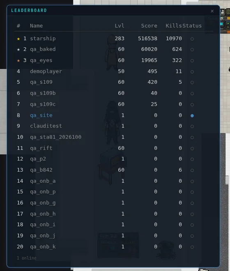230x271 pixels.
Task: Click the Name column header
Action: click(36, 26)
